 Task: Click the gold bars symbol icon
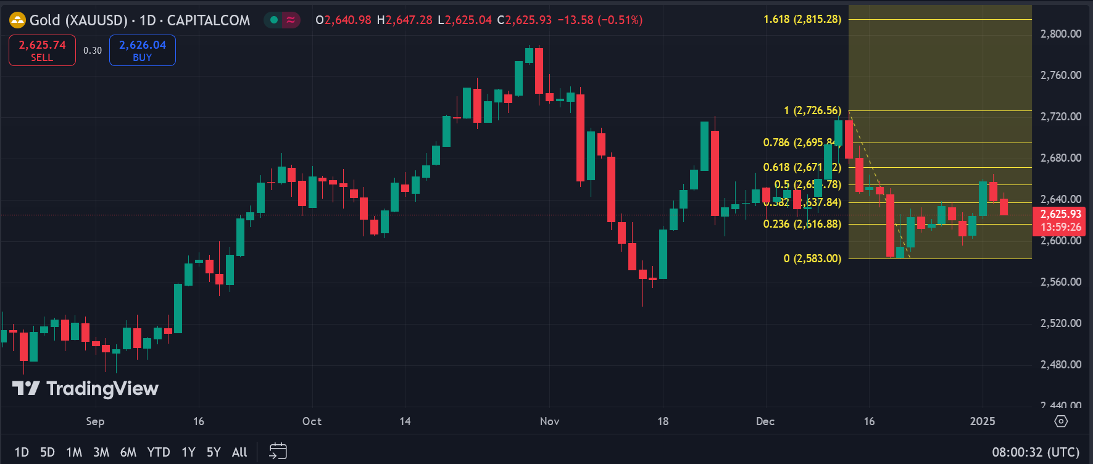(17, 20)
